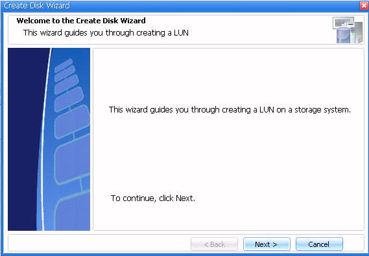The height and width of the screenshot is (256, 369).
Task: Click the sentence mentioning a storage system
Action: click(x=230, y=110)
